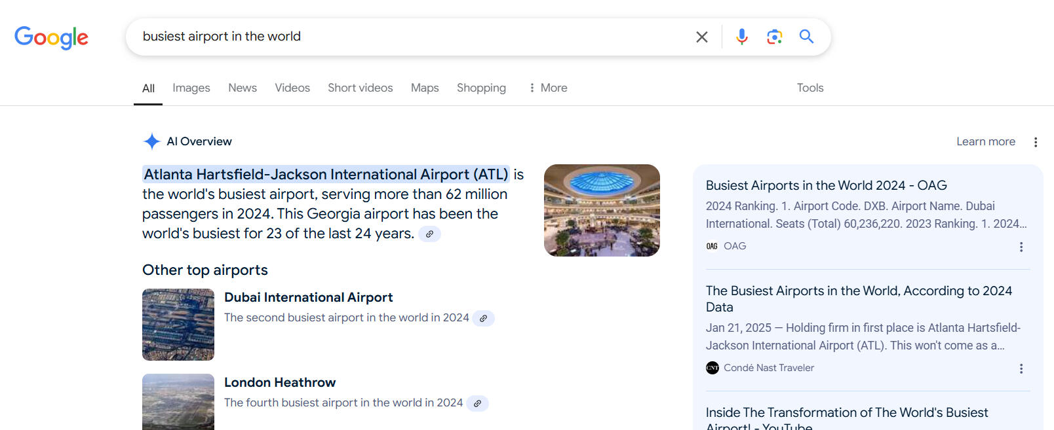Switch to the Maps tab
Screen dimensions: 1054x430
point(425,88)
